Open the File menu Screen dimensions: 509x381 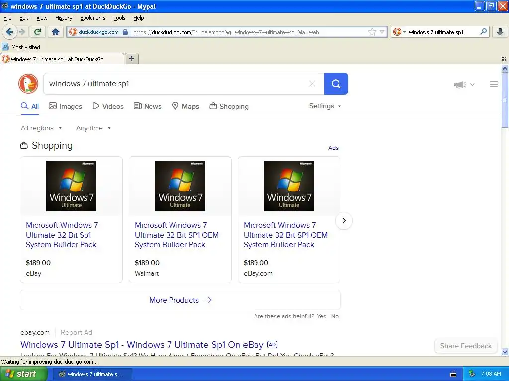pyautogui.click(x=7, y=18)
